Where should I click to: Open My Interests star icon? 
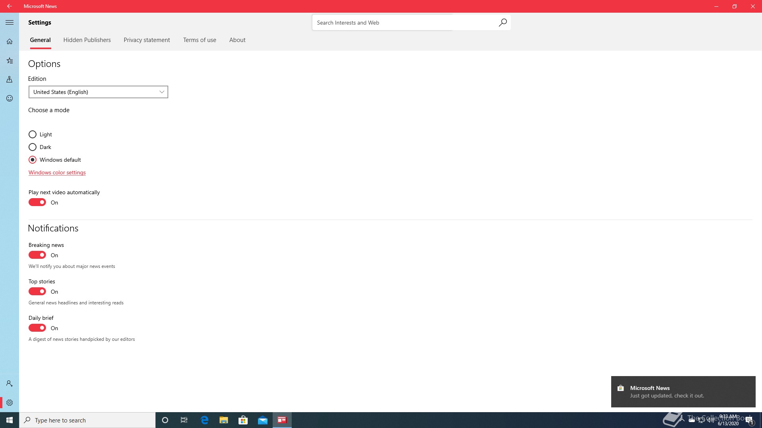click(x=10, y=61)
